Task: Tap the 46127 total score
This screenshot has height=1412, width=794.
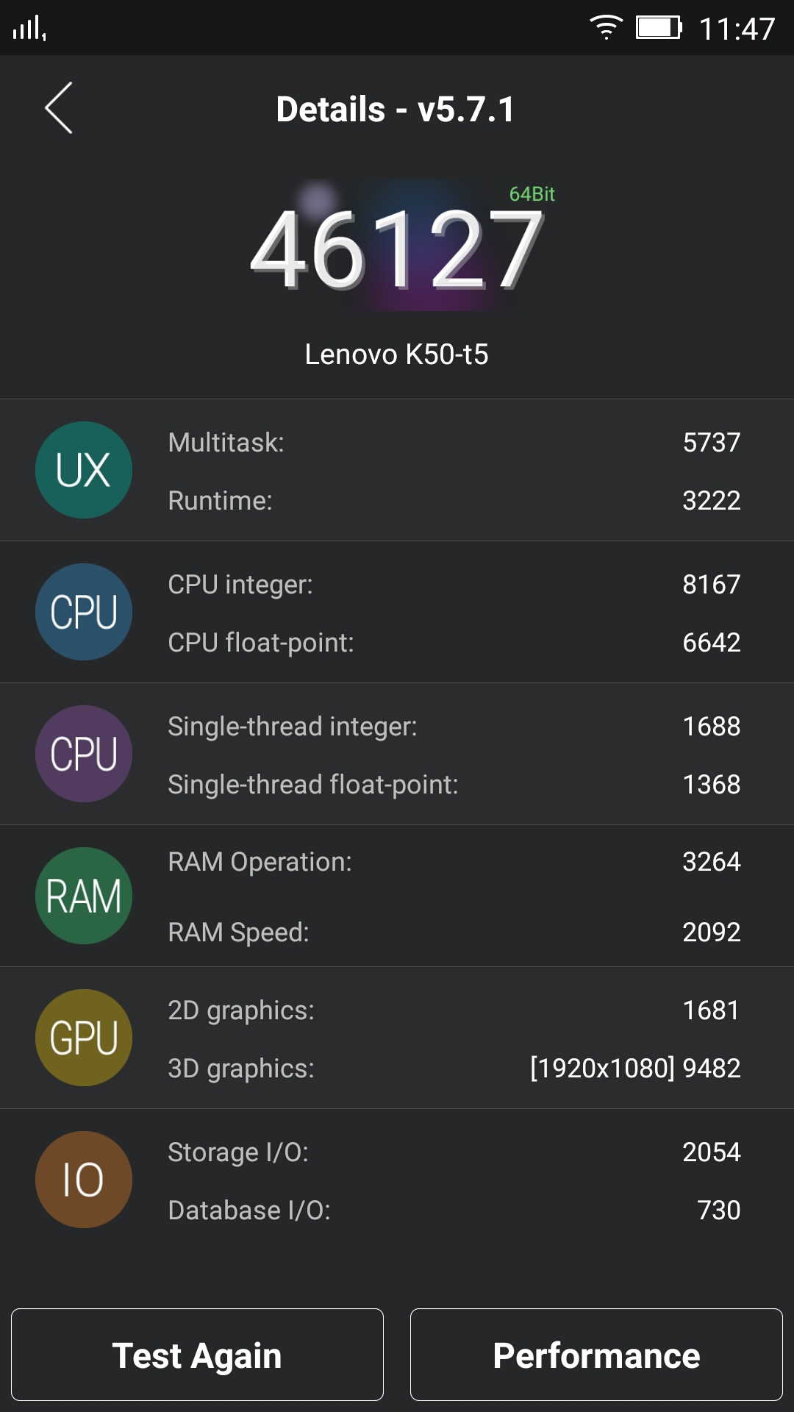Action: (x=397, y=250)
